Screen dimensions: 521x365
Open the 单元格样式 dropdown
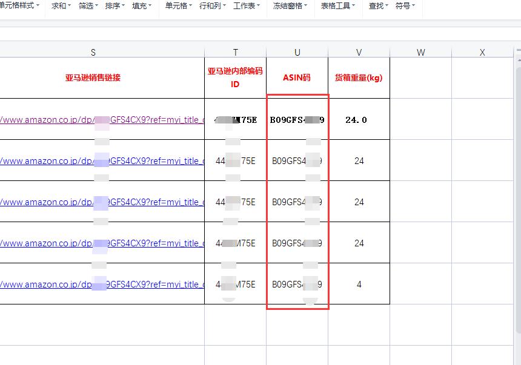click(21, 5)
